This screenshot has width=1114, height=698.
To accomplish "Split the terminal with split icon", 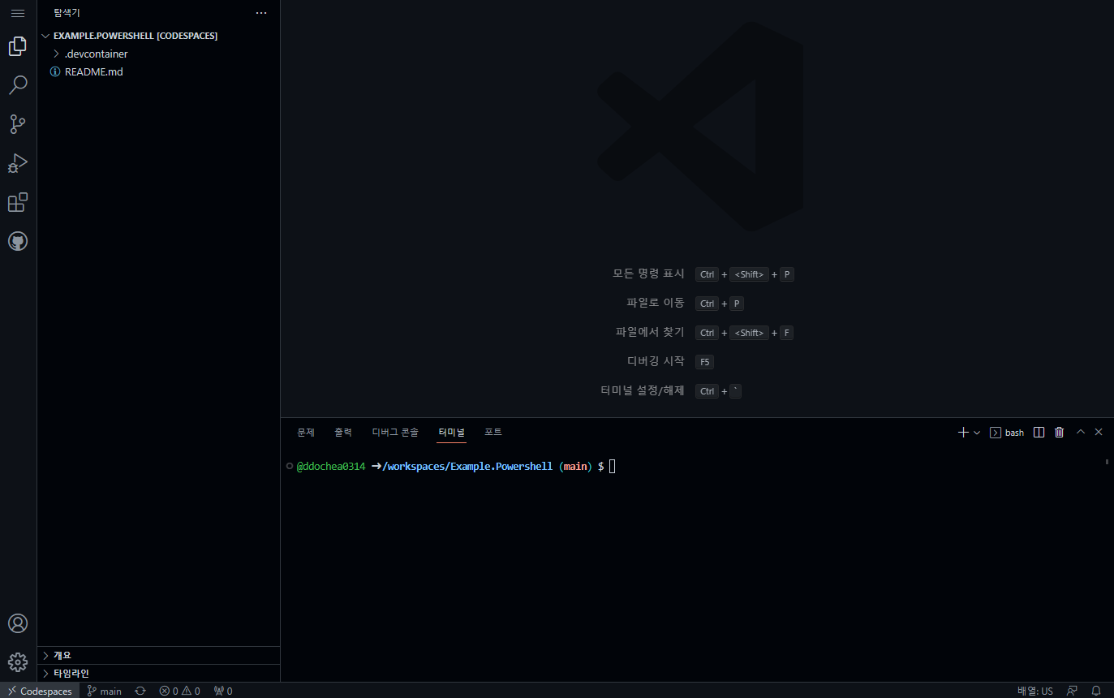I will [1039, 433].
